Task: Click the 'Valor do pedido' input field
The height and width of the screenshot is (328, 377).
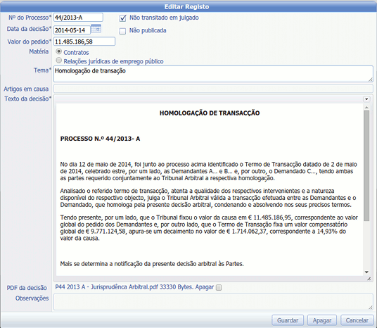Action: click(84, 42)
